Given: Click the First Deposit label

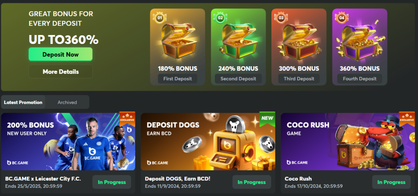Looking at the screenshot, I should coord(178,78).
